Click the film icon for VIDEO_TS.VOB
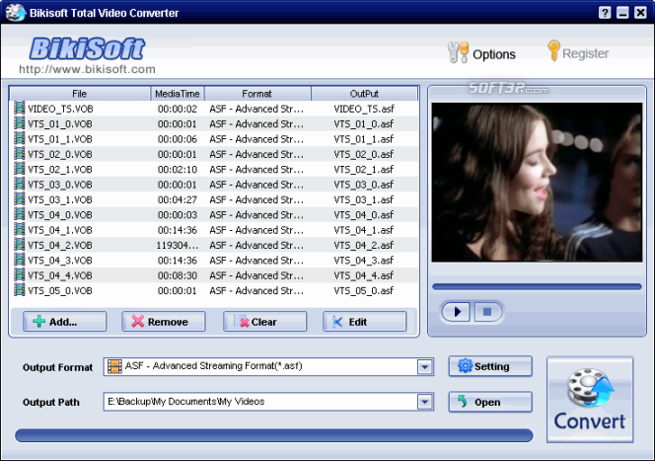This screenshot has width=655, height=461. coord(19,108)
